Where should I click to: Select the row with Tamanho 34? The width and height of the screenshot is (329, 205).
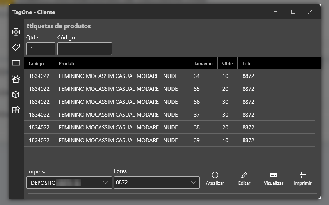coord(169,76)
